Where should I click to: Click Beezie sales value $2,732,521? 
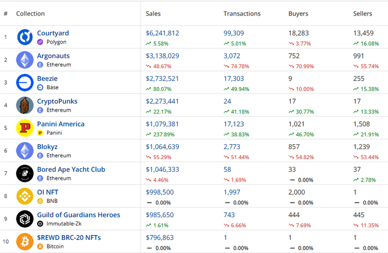162,78
